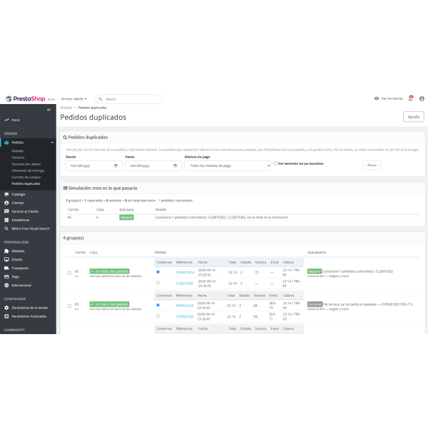Click the Pedidos breadcrumb link
This screenshot has width=428, height=428.
coord(66,108)
